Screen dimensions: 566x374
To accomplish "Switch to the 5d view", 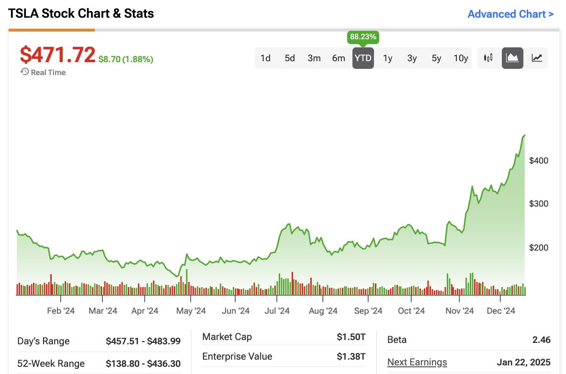I will pyautogui.click(x=289, y=58).
